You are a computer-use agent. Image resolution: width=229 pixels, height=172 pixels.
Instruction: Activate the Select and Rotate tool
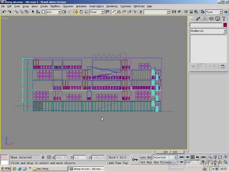click(x=81, y=12)
